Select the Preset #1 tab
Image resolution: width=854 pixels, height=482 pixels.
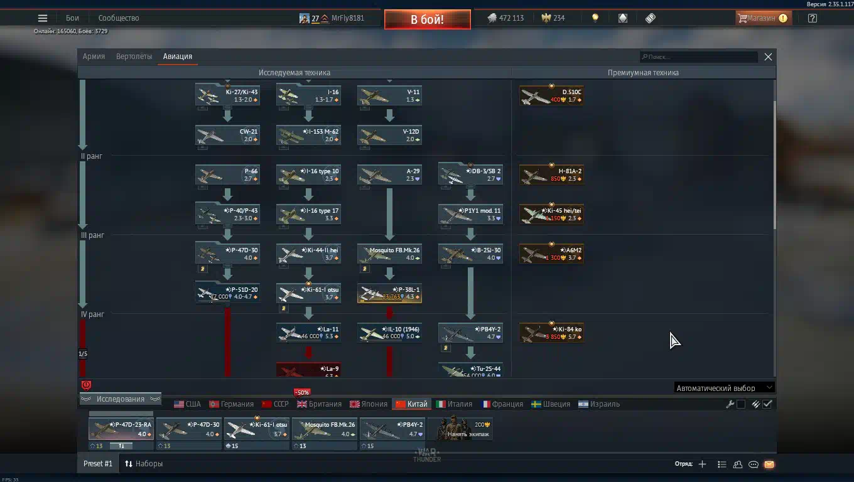coord(98,464)
